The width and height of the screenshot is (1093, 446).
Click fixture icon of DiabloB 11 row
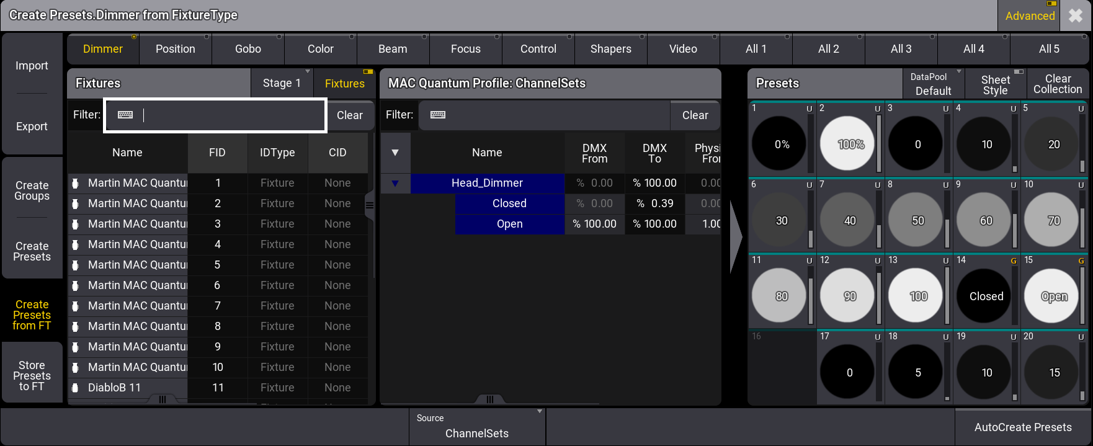tap(75, 388)
